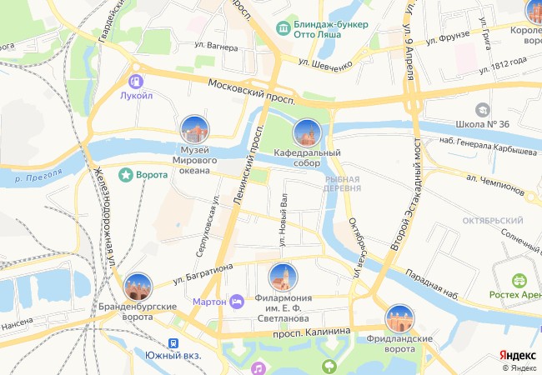Select the green park tree icon
The image size is (542, 375).
click(329, 367)
